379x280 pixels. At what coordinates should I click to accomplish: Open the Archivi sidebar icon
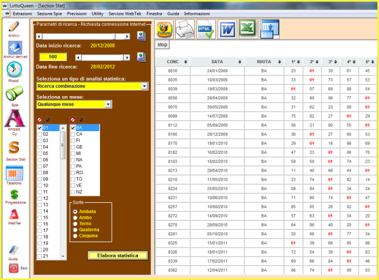[x=14, y=26]
